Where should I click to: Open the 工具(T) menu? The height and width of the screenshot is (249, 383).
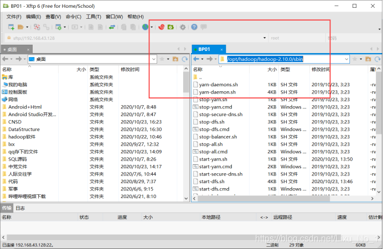pyautogui.click(x=94, y=17)
